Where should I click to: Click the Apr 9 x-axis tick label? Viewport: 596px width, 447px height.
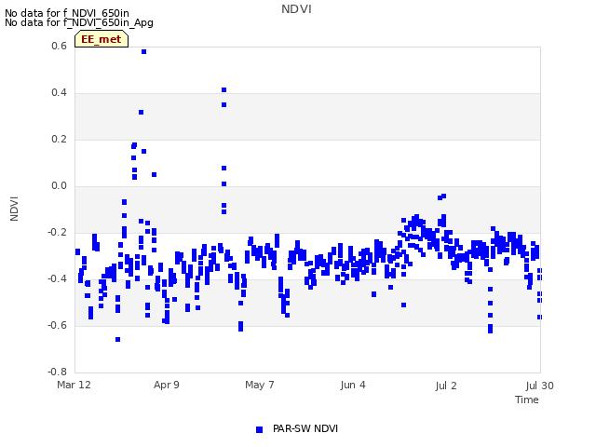coord(167,385)
